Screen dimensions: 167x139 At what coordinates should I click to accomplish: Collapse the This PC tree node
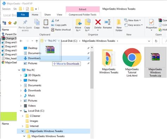(x=19, y=70)
